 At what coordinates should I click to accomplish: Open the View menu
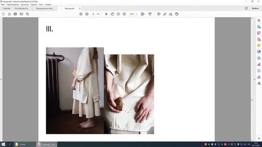(25, 4)
